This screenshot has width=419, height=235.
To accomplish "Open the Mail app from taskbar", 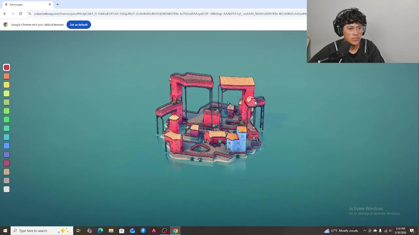I will (x=132, y=231).
